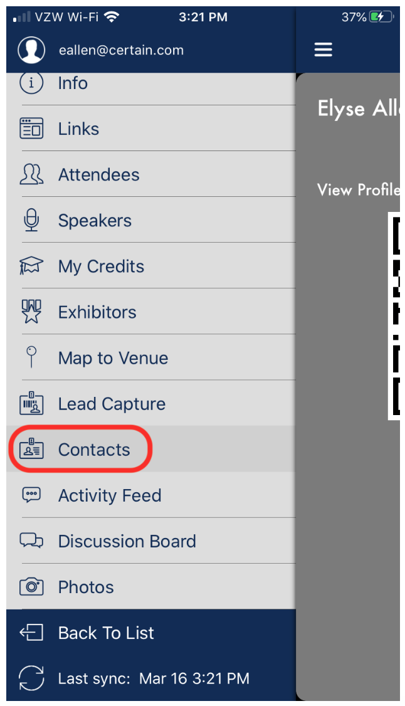Tap the Links browser icon

[x=31, y=129]
